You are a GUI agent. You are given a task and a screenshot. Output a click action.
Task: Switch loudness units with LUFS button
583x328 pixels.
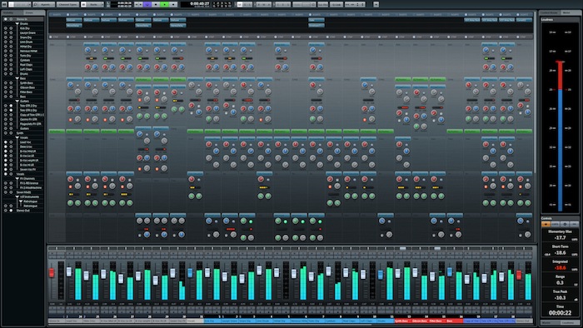[556, 224]
